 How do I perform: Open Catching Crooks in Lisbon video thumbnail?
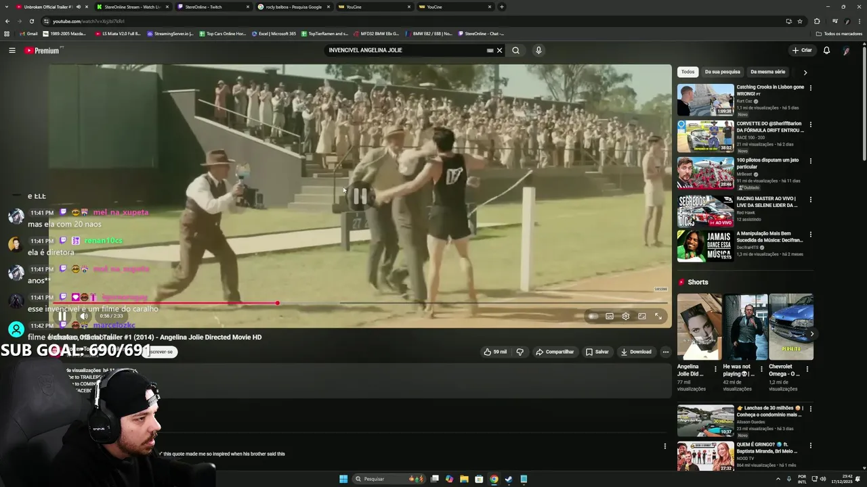click(705, 99)
